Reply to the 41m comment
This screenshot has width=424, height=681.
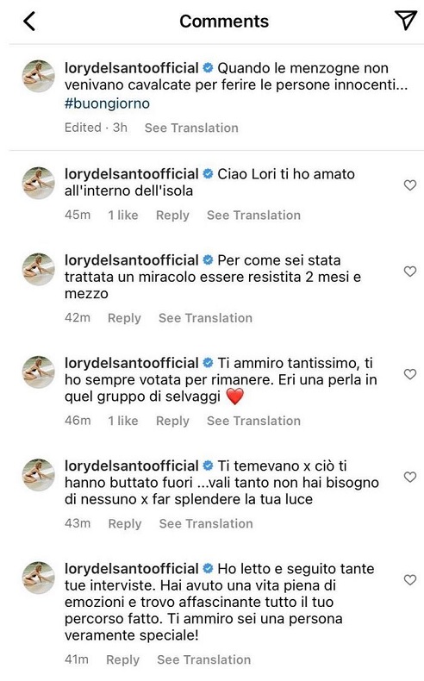123,659
